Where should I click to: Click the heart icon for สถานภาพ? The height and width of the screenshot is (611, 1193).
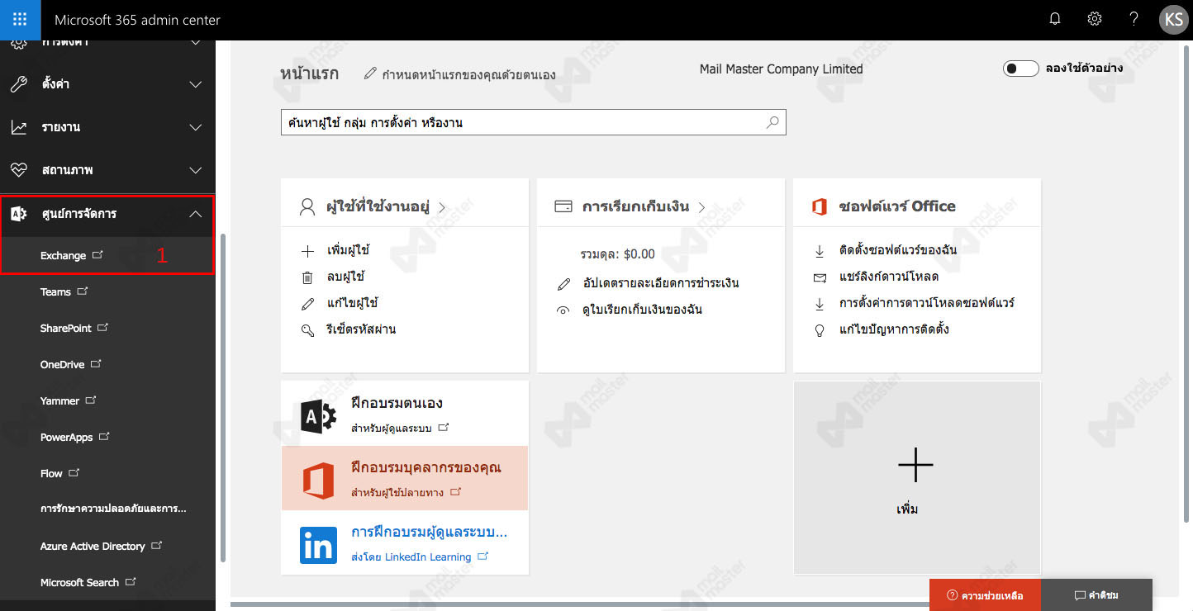click(x=18, y=170)
